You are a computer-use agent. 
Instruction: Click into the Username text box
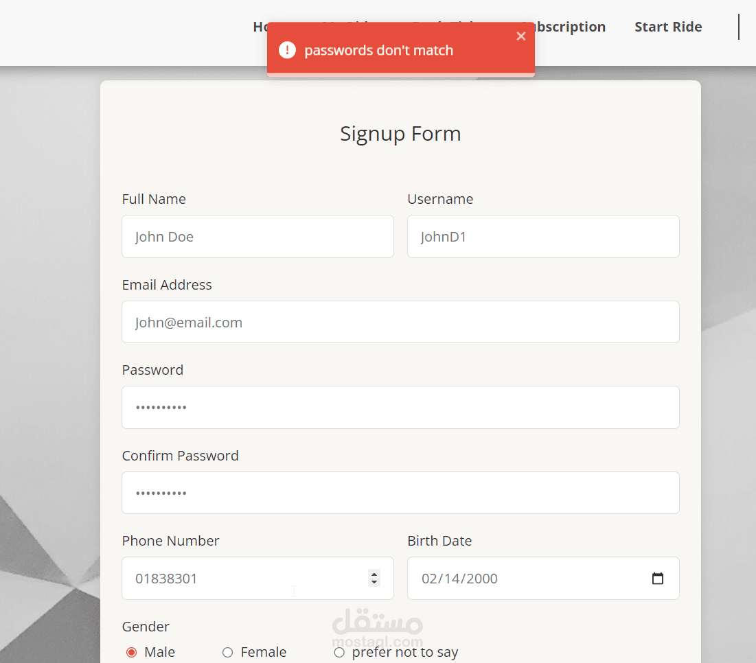coord(542,237)
